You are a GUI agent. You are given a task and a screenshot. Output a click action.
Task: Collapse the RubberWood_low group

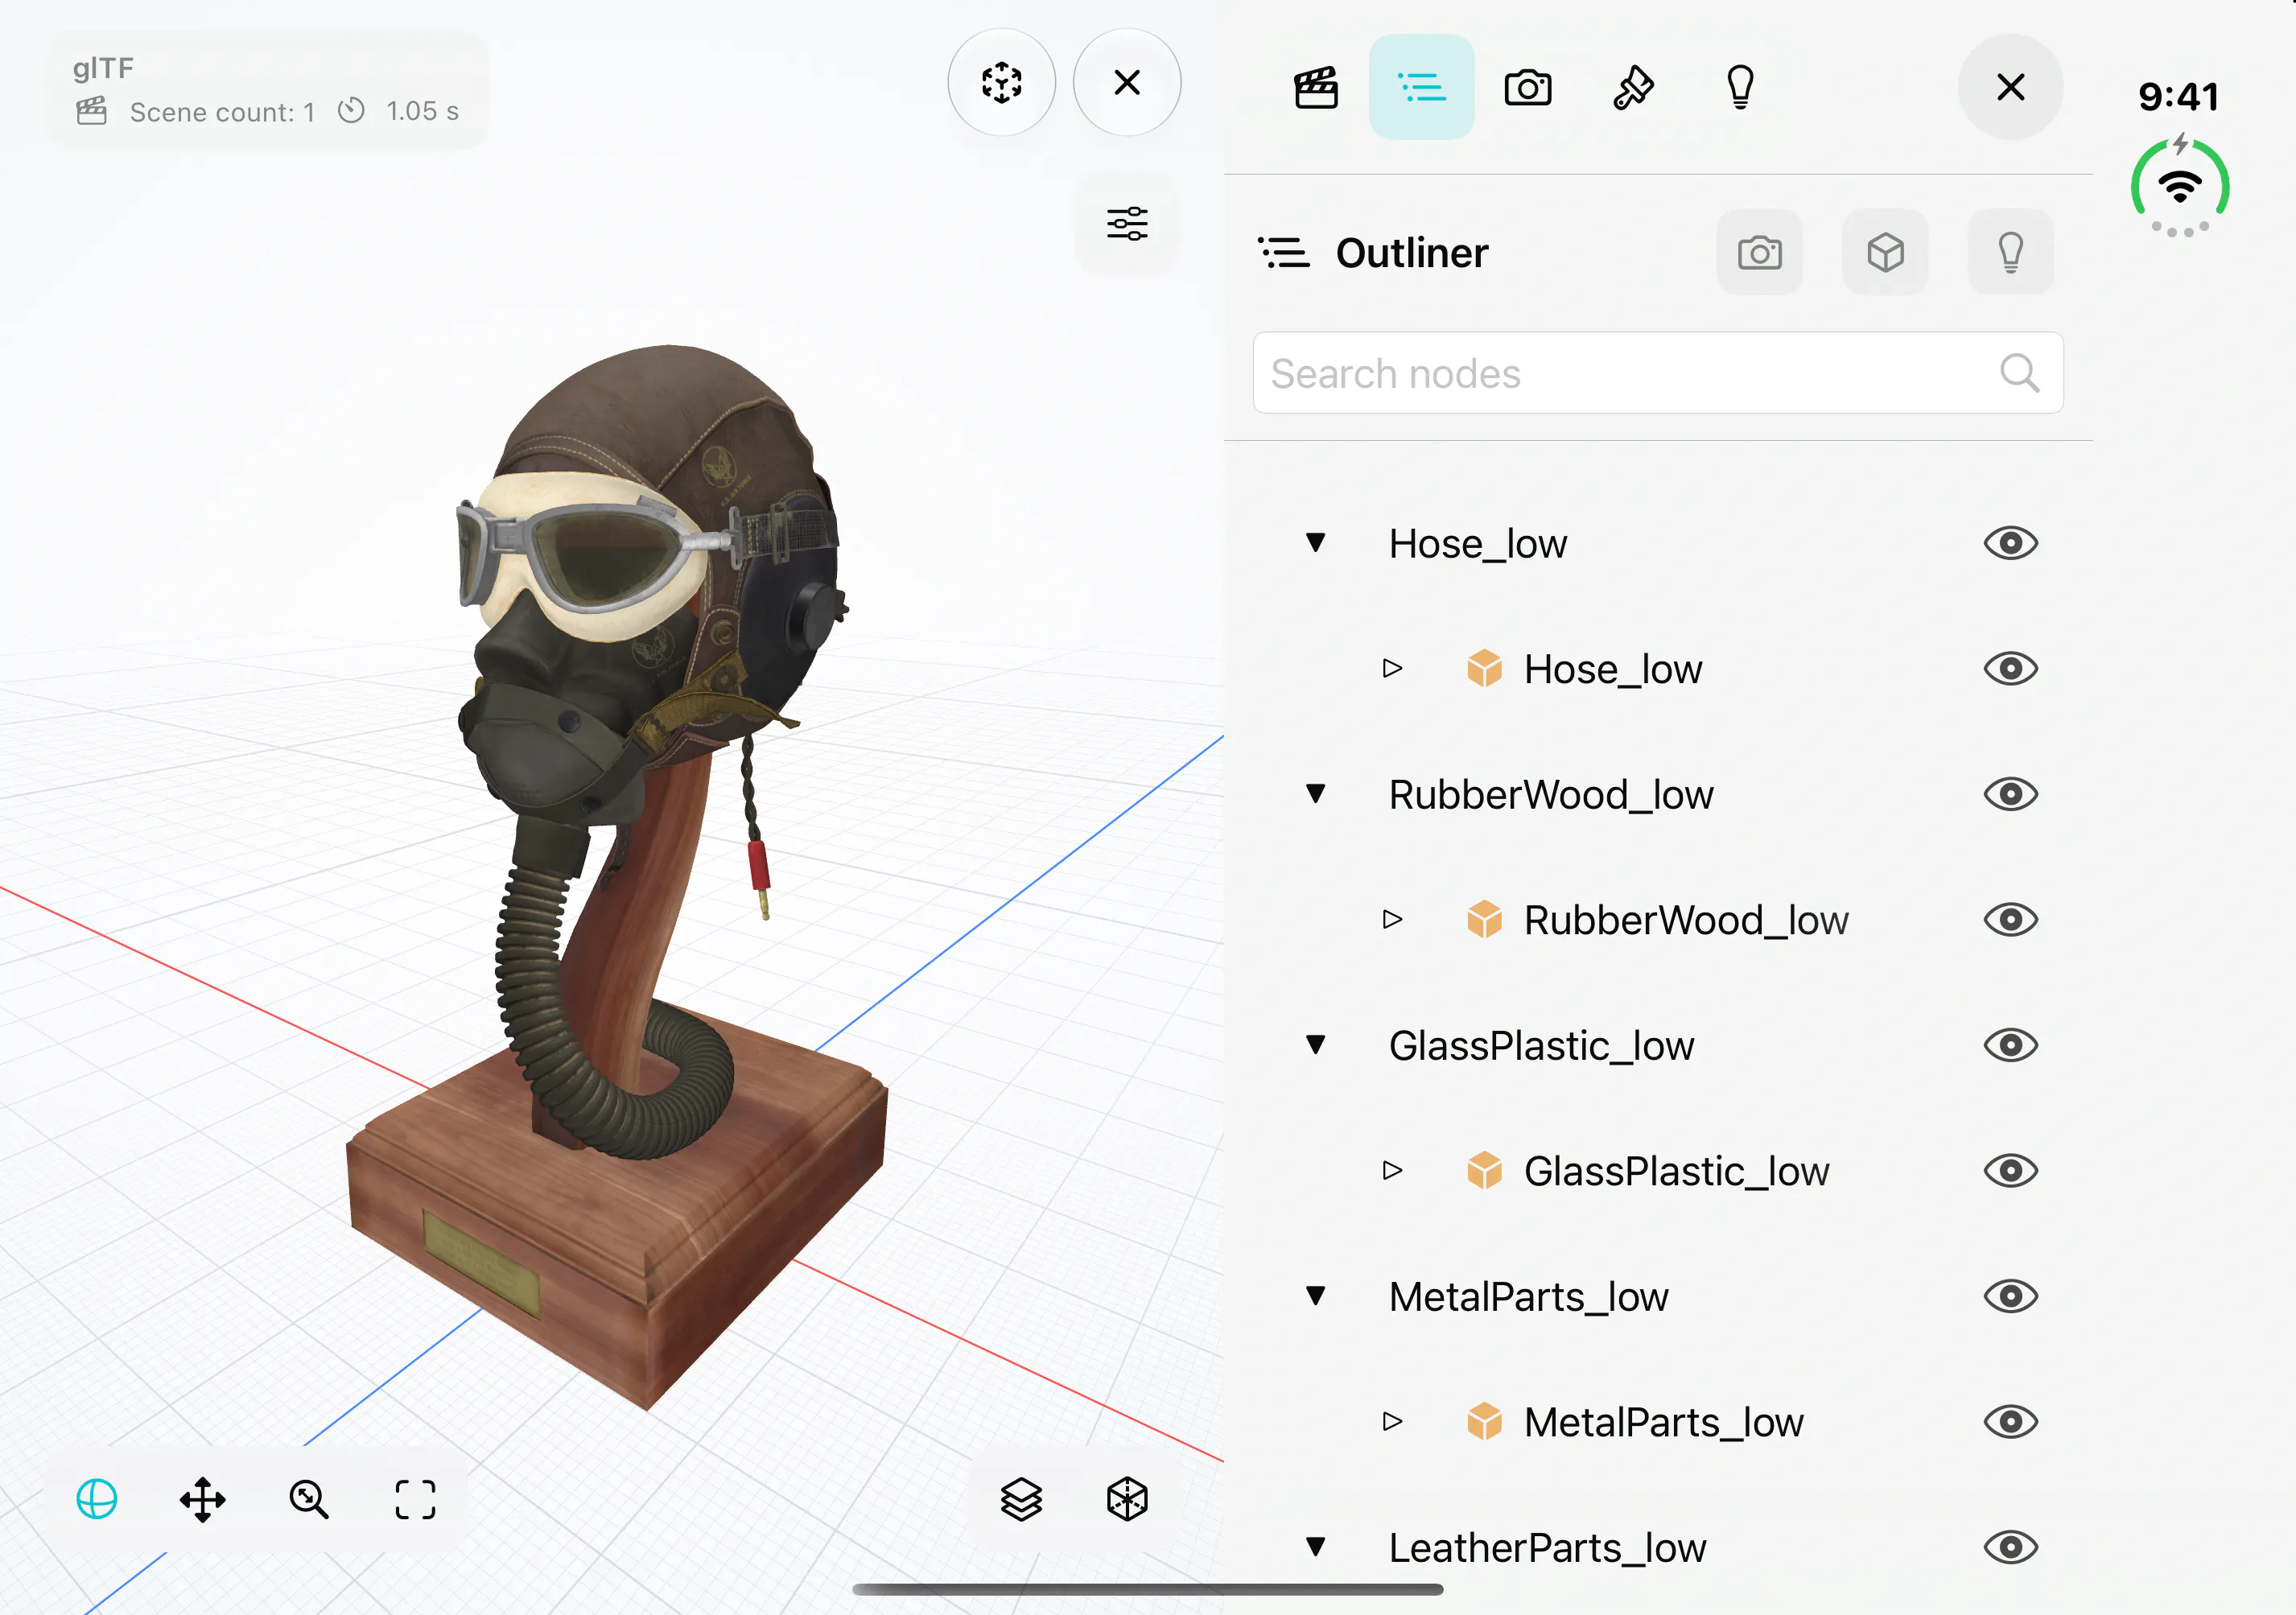[1315, 794]
